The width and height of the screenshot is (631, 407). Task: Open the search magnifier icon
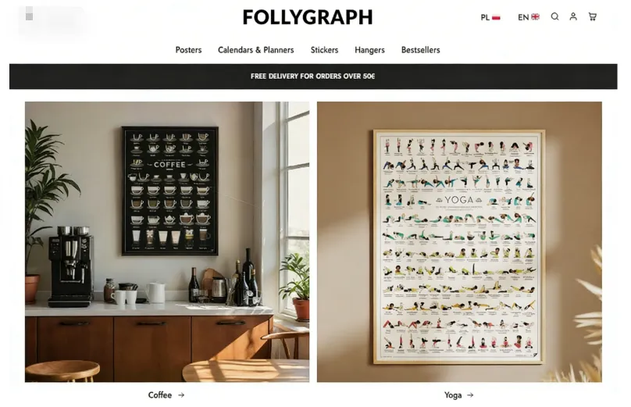coord(554,16)
